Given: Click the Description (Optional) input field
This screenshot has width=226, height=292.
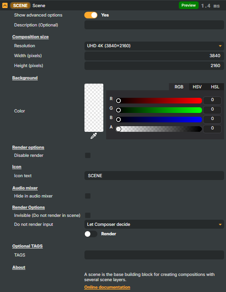Looking at the screenshot, I should click(154, 25).
